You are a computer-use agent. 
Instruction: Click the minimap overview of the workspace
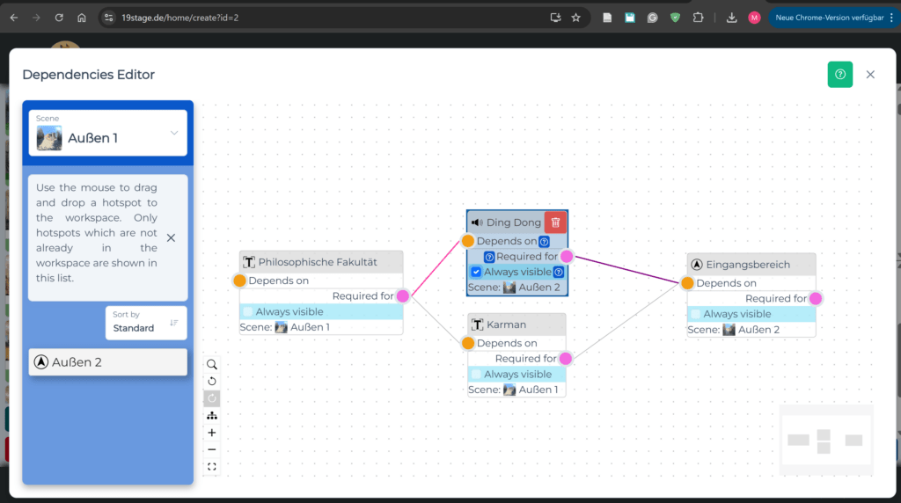824,440
